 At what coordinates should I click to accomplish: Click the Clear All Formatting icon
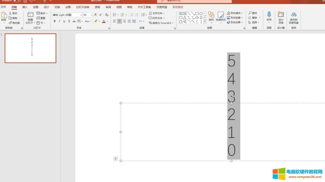pyautogui.click(x=107, y=15)
